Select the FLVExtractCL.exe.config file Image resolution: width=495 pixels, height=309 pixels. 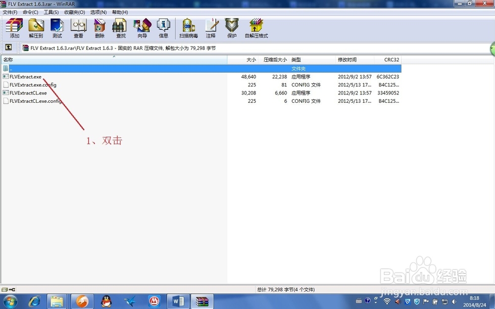click(x=36, y=101)
